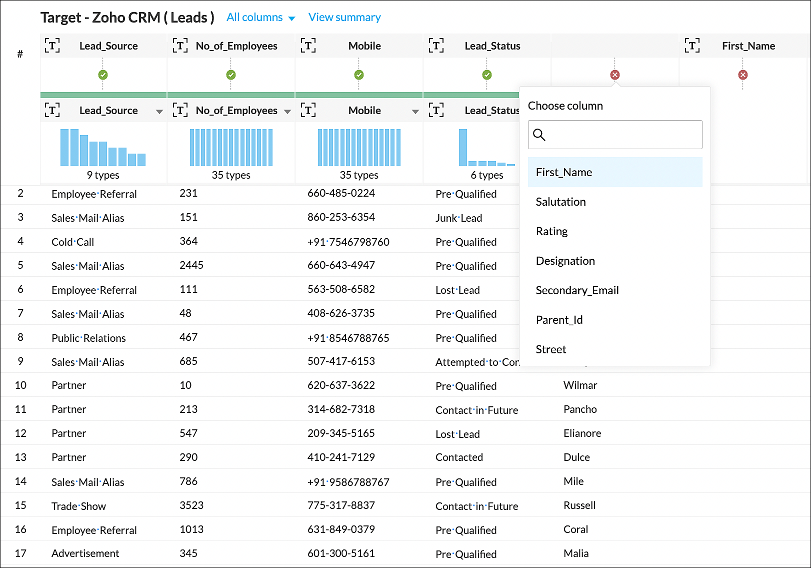This screenshot has height=568, width=811.
Task: Click the Lead_Source 9 types histogram
Action: coord(103,148)
